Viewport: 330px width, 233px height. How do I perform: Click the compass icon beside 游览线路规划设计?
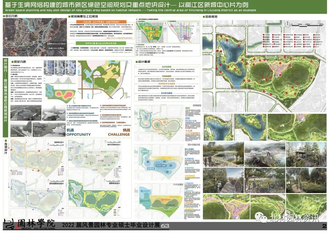click(x=49, y=181)
